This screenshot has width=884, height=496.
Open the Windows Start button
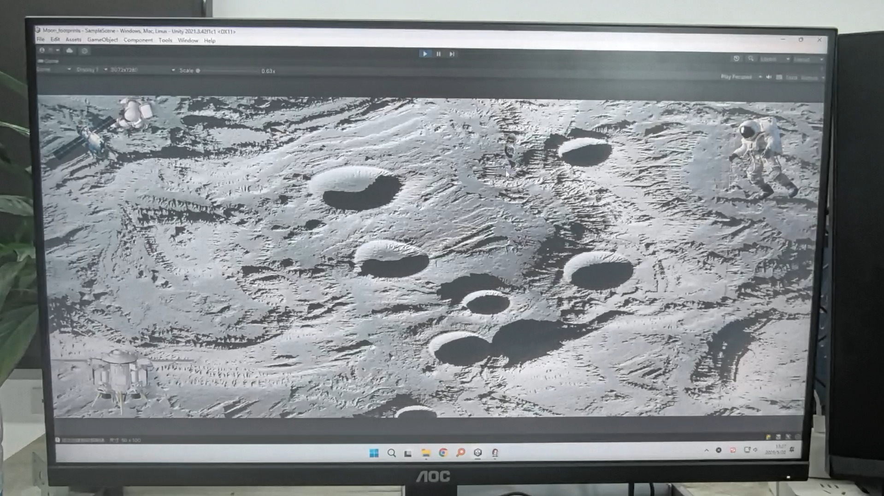[374, 453]
